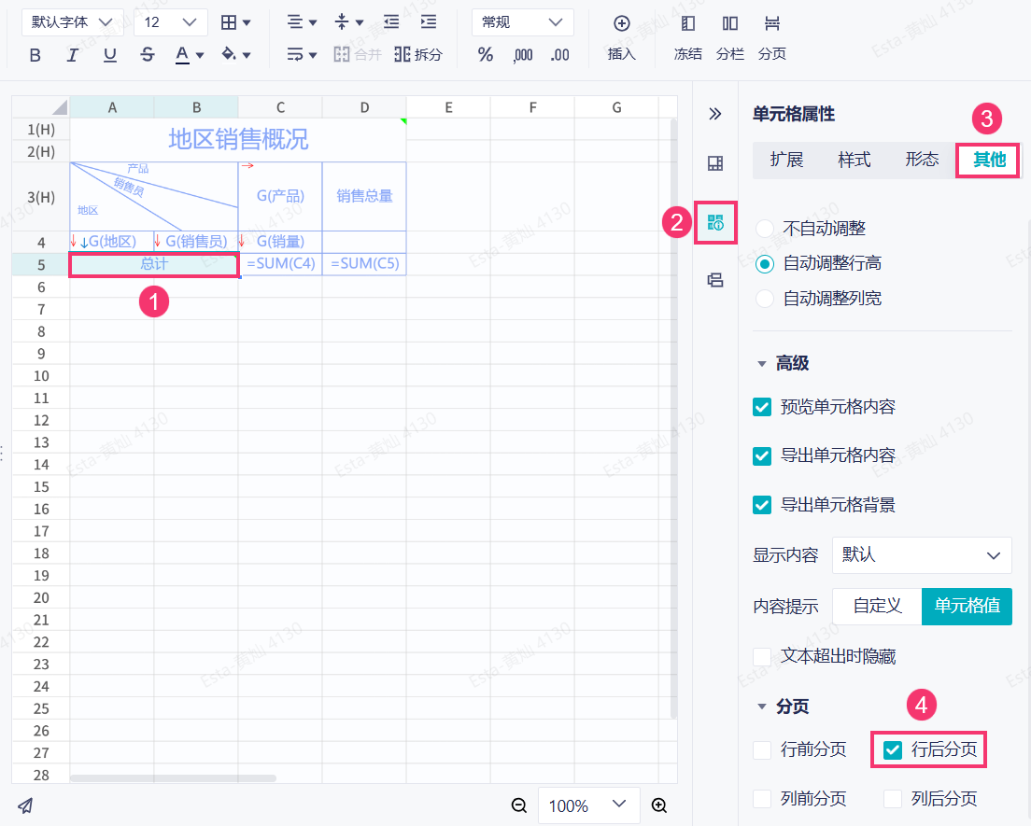Toggle strikethrough formatting
The height and width of the screenshot is (826, 1031).
[148, 55]
